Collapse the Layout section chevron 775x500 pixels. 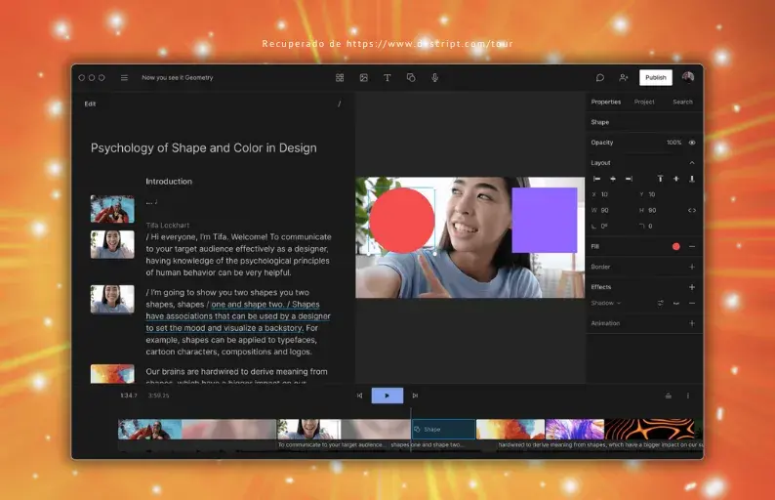tap(692, 163)
